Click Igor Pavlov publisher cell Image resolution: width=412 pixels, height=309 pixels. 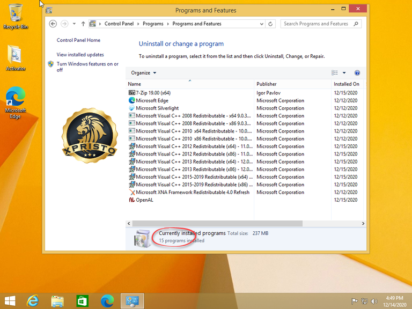coord(269,93)
